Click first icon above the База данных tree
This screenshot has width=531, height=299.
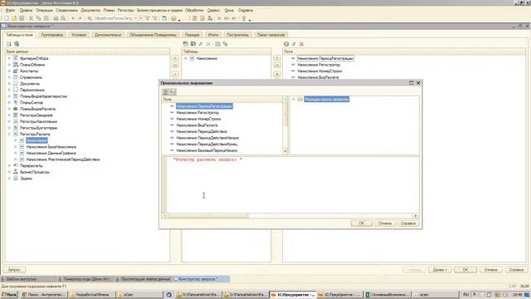pos(9,44)
